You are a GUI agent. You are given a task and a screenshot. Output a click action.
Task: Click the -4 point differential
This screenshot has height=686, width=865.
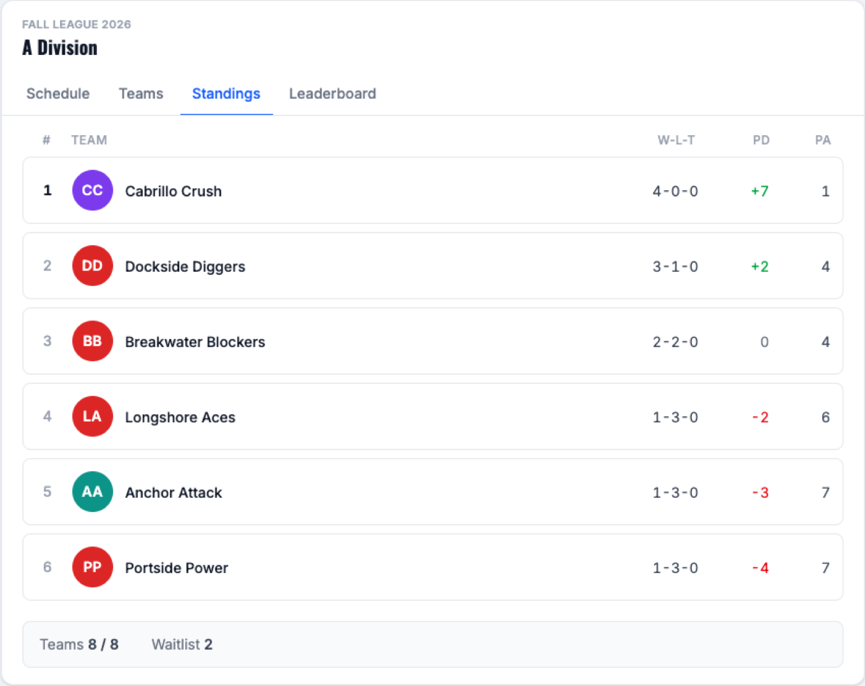click(761, 568)
